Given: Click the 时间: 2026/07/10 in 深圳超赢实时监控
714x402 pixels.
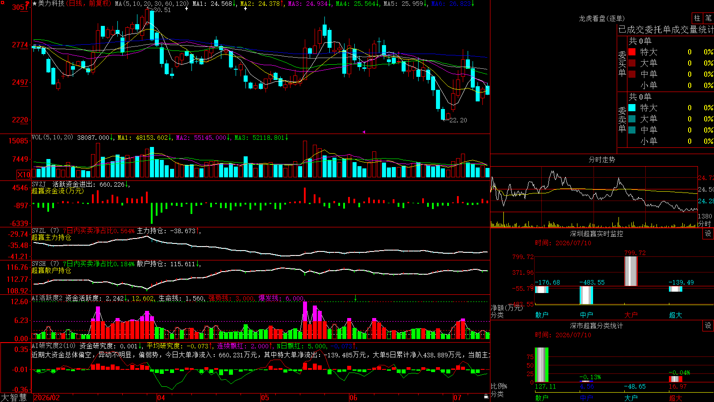Looking at the screenshot, I should click(x=563, y=243).
